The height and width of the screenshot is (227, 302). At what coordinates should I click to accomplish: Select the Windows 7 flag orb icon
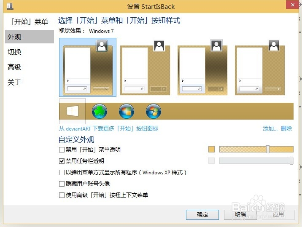point(153,111)
